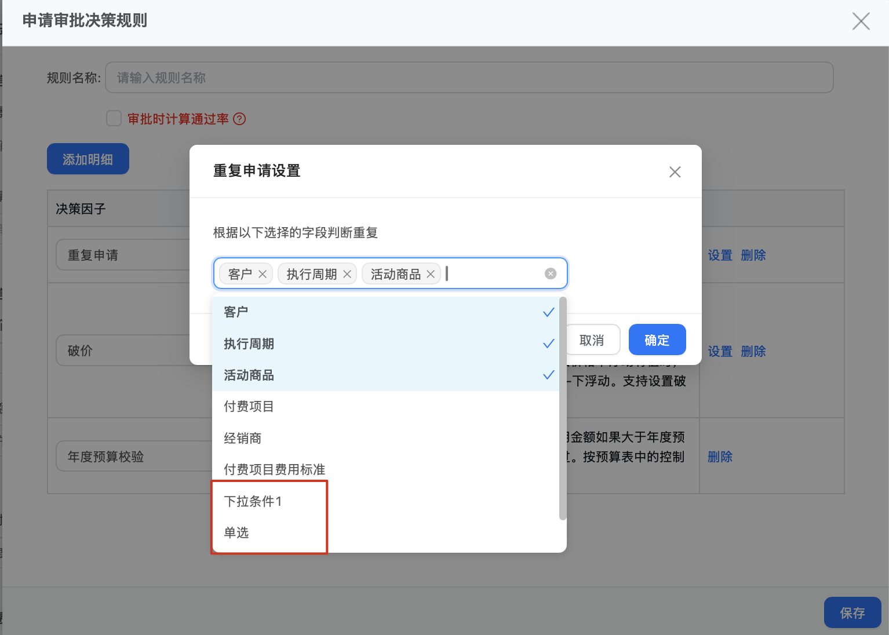Open 设置 link for 重复申请 row

720,256
